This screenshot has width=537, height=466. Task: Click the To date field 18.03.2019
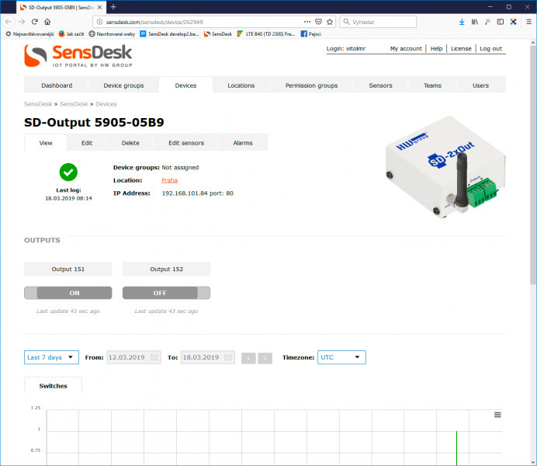pos(207,357)
